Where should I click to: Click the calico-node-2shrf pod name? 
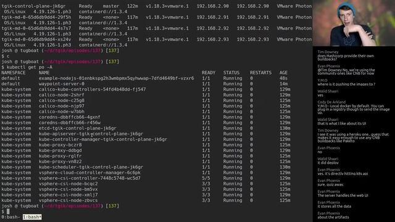62,95
